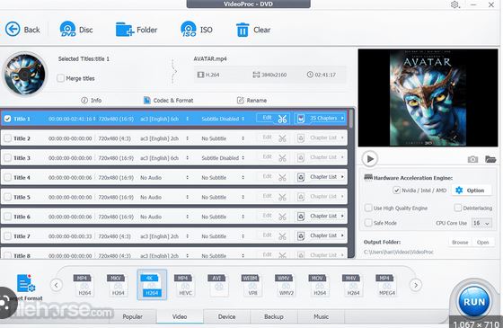Expand Chapter List for Title 7
Image resolution: width=503 pixels, height=328 pixels.
coord(321,235)
